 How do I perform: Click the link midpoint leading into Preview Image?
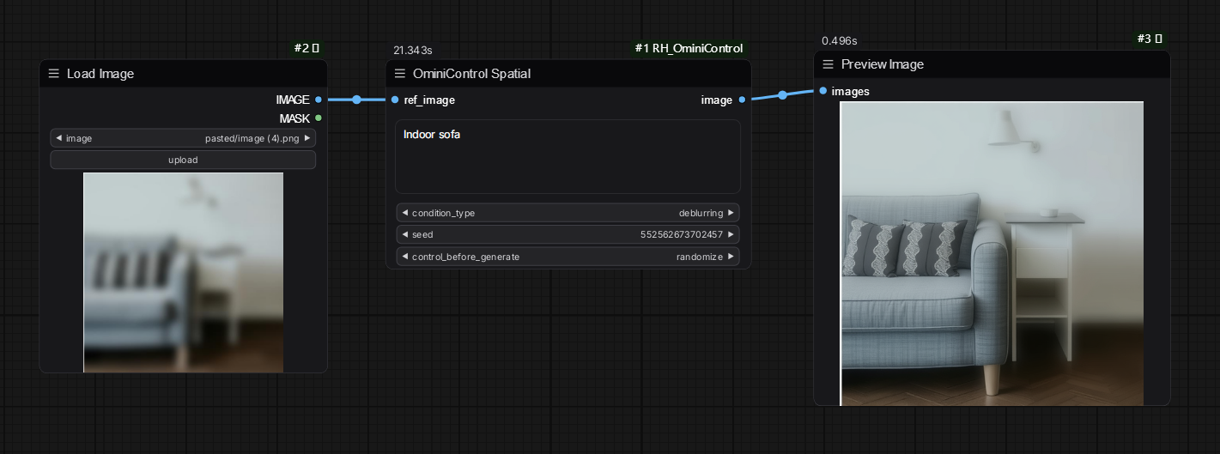pos(782,95)
